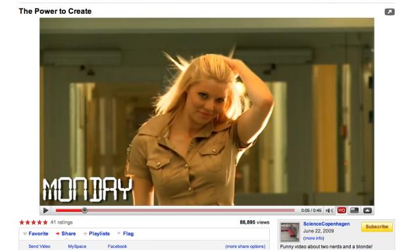Add video to Favorites
Screen dimensions: 408x250
pos(36,234)
